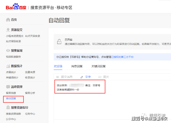Click the 资源提交 upload icon
This screenshot has width=171, height=123.
[8, 30]
